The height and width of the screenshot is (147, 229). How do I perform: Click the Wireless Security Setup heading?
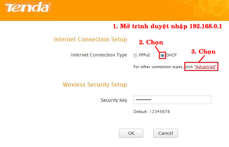coord(95,85)
